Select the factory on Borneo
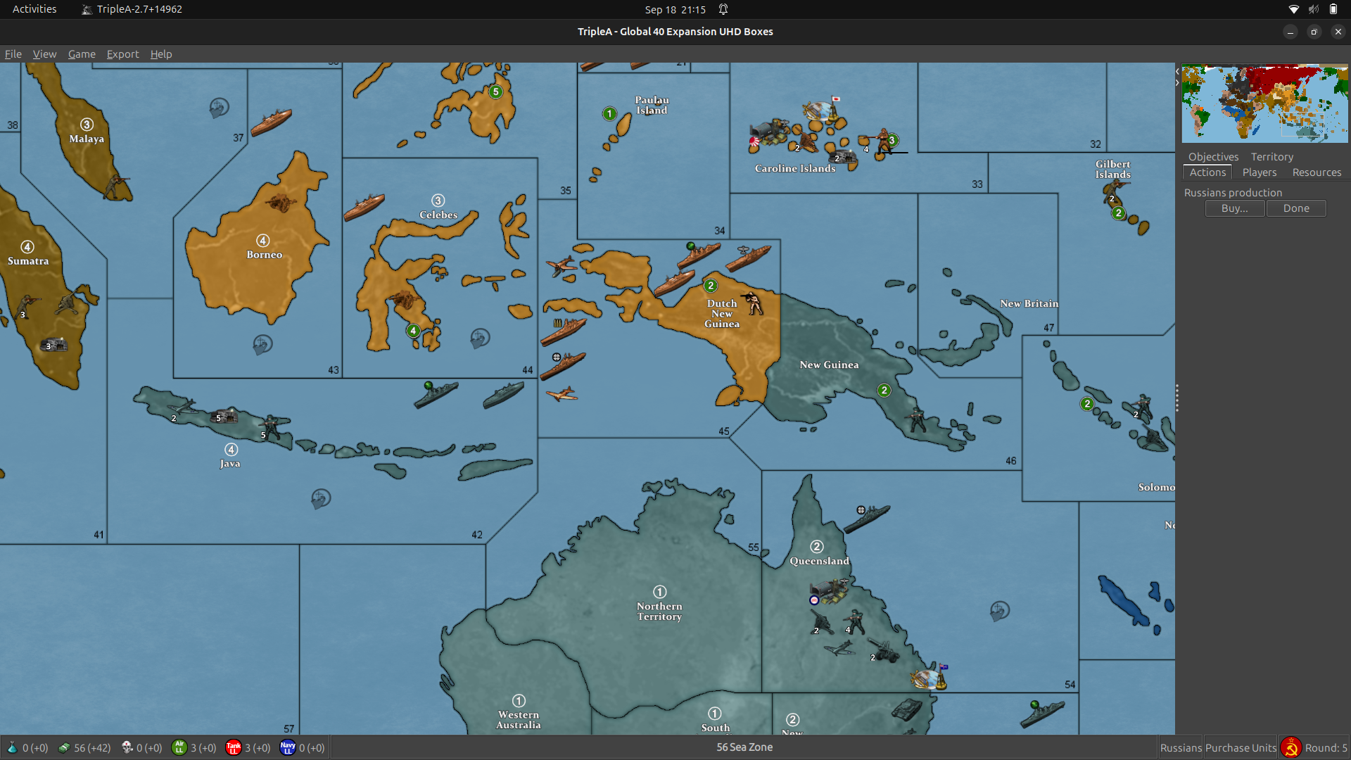This screenshot has width=1351, height=760. click(x=281, y=203)
